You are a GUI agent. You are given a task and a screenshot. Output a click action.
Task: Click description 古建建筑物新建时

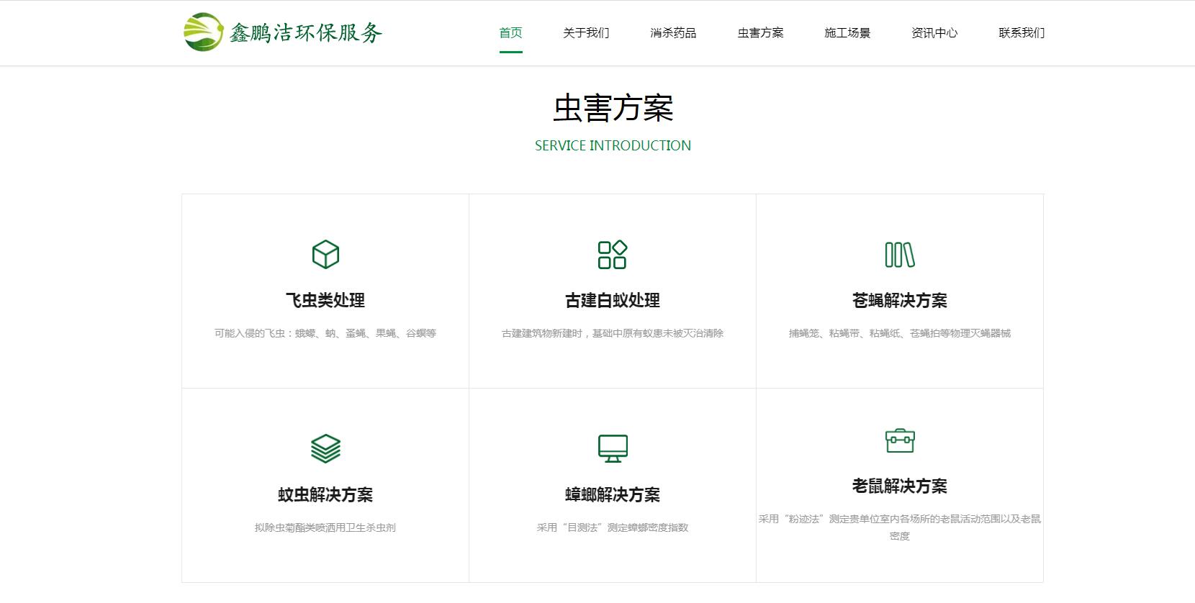[613, 333]
